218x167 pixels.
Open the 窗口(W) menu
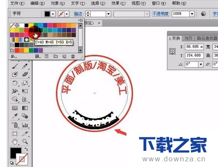159,3
